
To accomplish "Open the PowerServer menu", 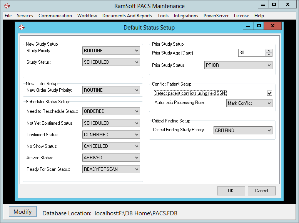I will (x=216, y=16).
